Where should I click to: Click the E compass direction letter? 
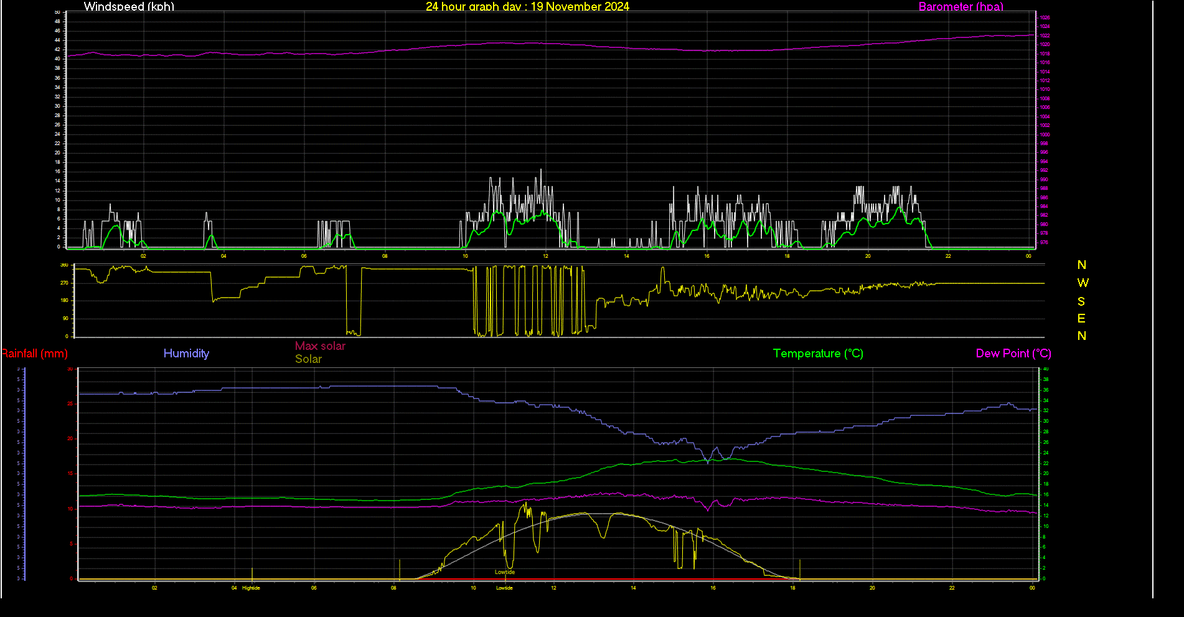point(1081,319)
